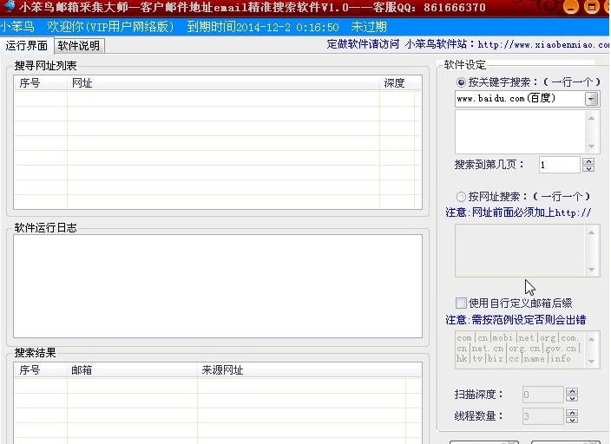Decrease 扫描深度 with down arrow
Viewport: 611px width, 444px height.
(x=572, y=398)
